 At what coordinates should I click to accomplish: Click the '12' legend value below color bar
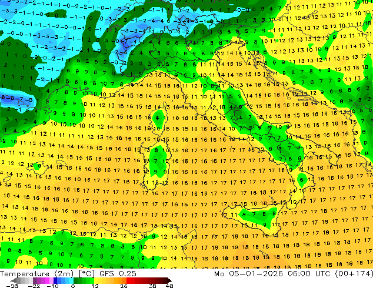coord(95,286)
